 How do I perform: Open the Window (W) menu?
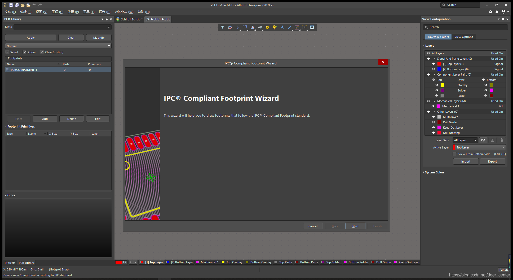124,12
